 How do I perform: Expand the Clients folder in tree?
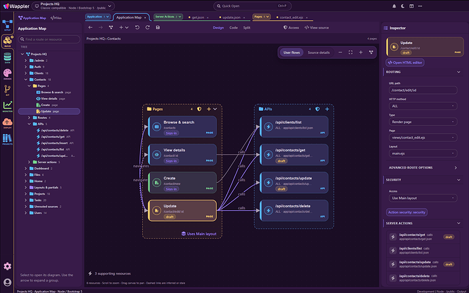26,73
